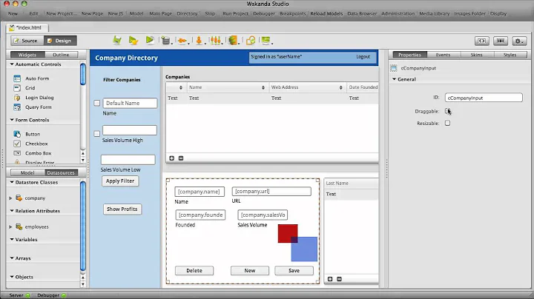Click the code view angle-brackets button
Image resolution: width=534 pixels, height=299 pixels.
click(482, 41)
